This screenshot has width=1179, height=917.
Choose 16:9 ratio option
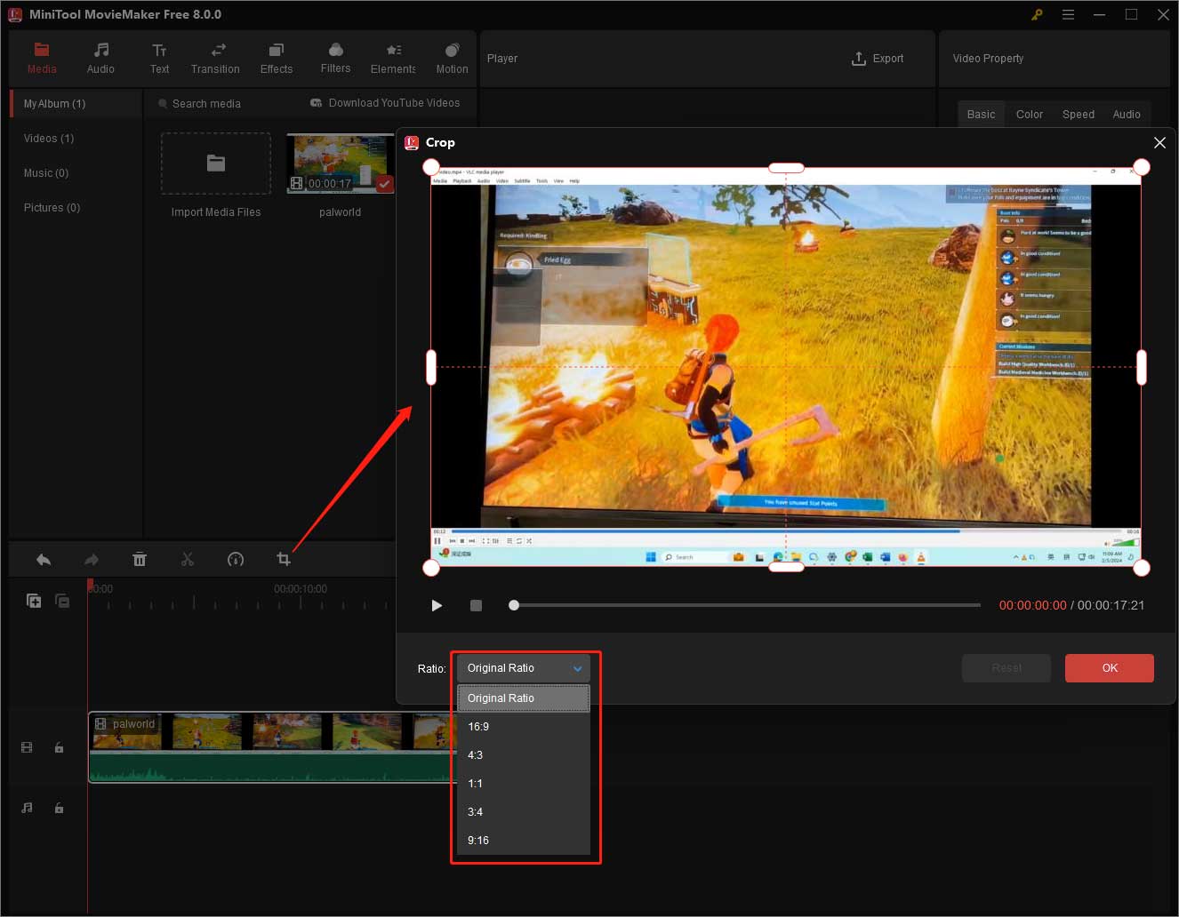[523, 727]
